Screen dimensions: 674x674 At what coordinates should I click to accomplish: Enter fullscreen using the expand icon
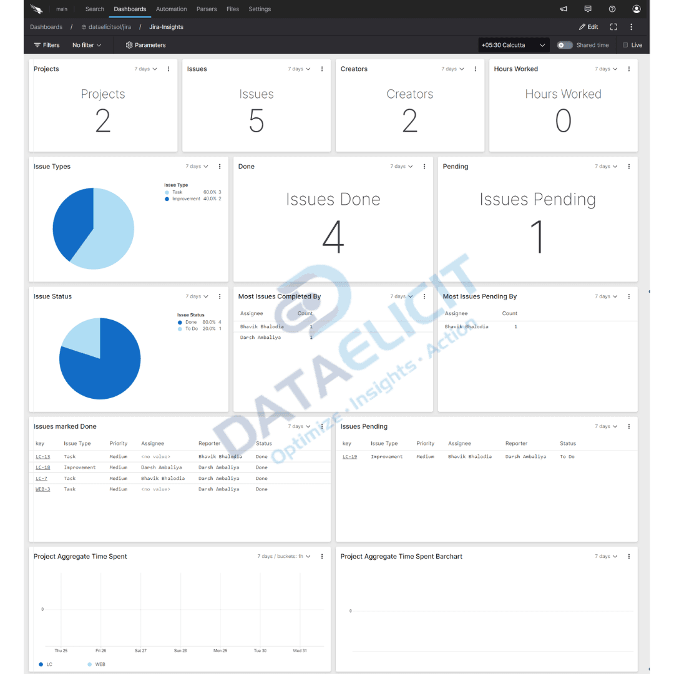613,27
